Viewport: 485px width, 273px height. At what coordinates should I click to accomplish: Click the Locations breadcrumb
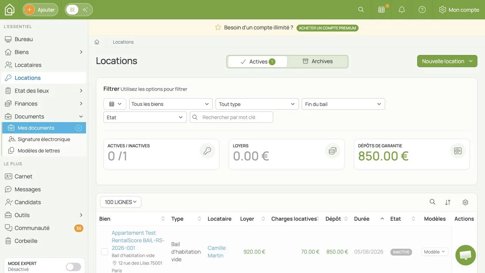pyautogui.click(x=123, y=42)
